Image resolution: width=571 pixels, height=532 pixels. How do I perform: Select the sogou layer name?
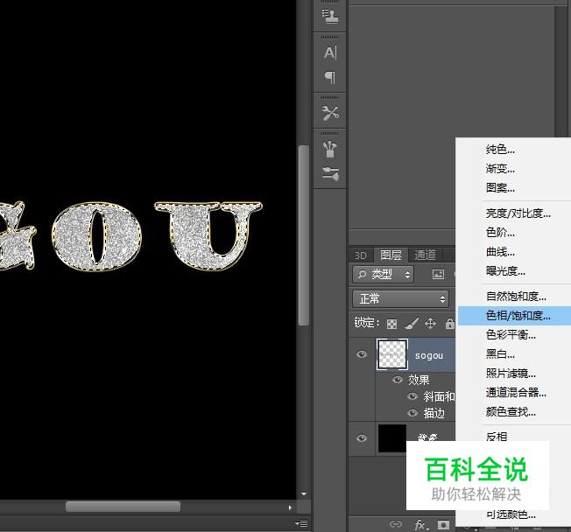429,355
